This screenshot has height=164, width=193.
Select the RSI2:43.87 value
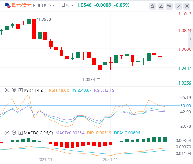click(x=81, y=90)
